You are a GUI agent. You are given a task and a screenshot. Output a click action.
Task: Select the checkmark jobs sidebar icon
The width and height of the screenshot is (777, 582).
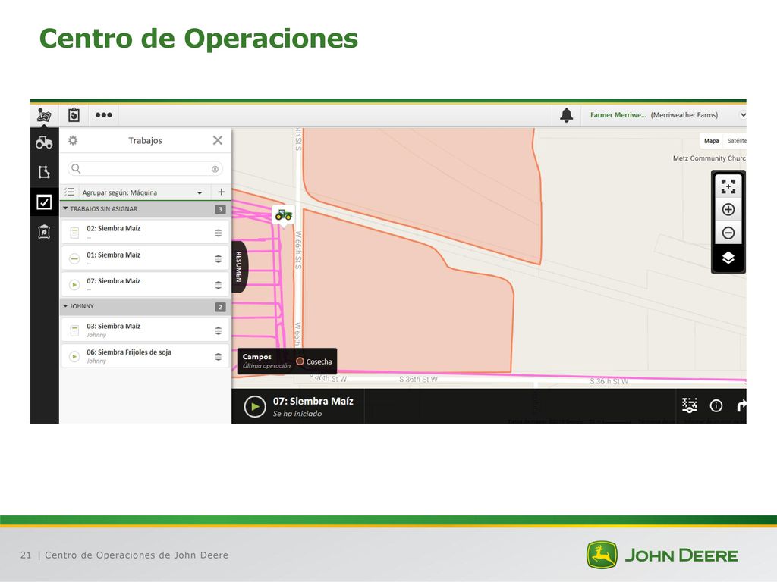click(x=44, y=202)
